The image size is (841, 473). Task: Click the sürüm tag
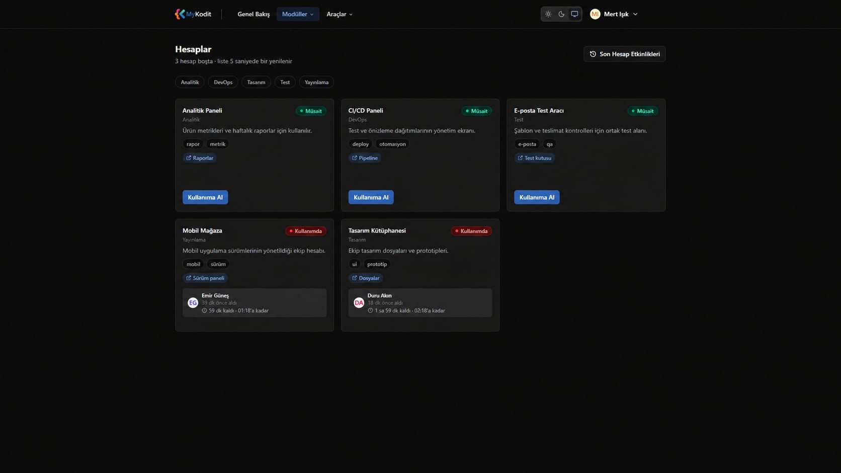pyautogui.click(x=218, y=264)
